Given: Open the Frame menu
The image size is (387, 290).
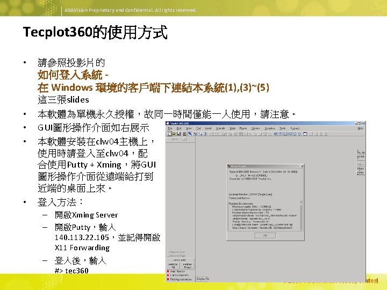Looking at the screenshot, I should click(x=243, y=128).
